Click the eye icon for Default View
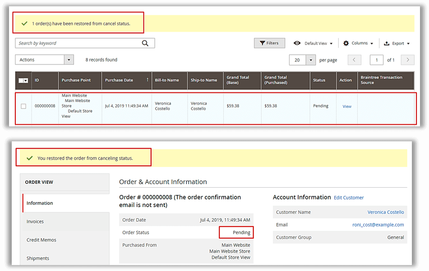This screenshot has width=429, height=271. tap(297, 43)
